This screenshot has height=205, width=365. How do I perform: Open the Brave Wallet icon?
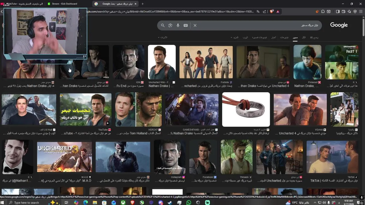pyautogui.click(x=344, y=11)
